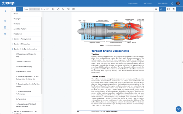183x114 pixels.
Task: Toggle the two-page view layout
Action: tap(74, 9)
